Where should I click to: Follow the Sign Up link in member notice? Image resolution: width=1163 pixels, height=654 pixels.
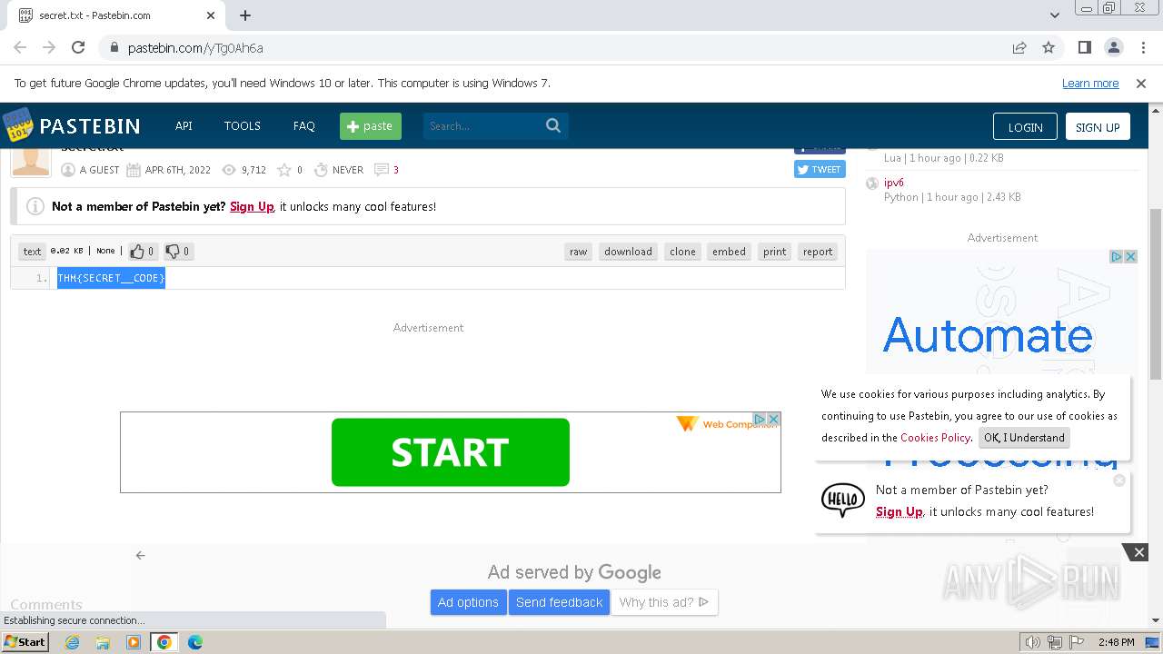tap(252, 206)
